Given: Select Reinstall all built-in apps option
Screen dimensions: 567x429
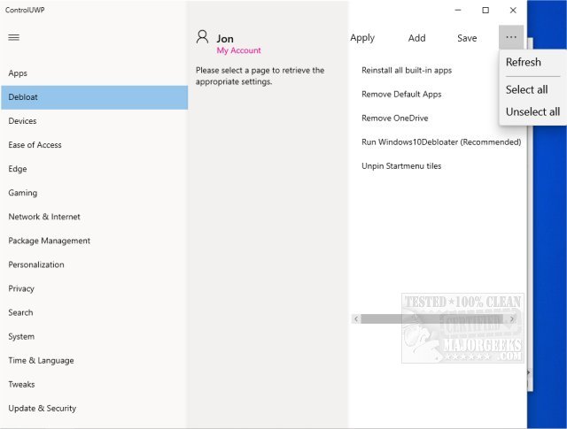Looking at the screenshot, I should tap(407, 70).
